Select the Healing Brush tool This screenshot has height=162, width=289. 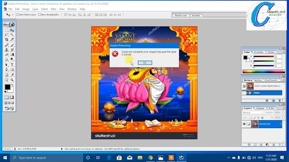click(x=7, y=45)
